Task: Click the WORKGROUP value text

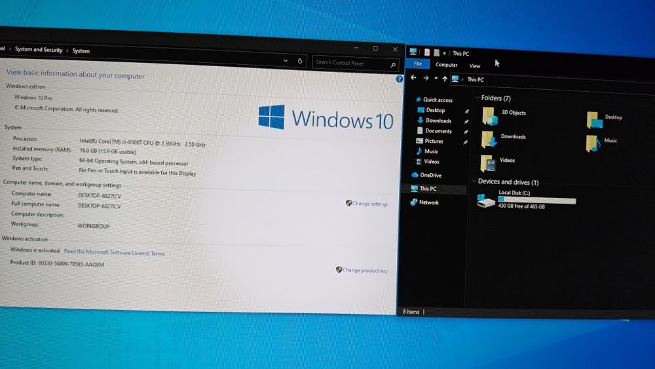Action: (94, 225)
